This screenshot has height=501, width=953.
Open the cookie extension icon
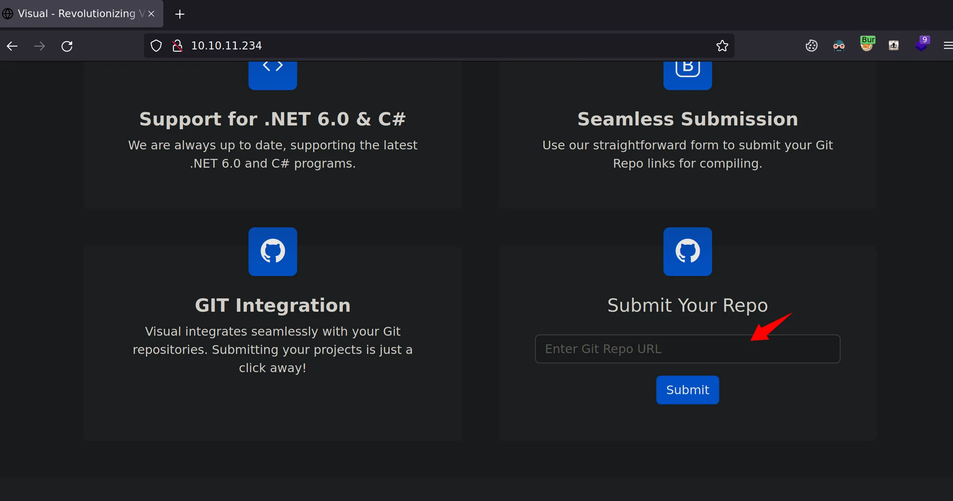coord(811,46)
